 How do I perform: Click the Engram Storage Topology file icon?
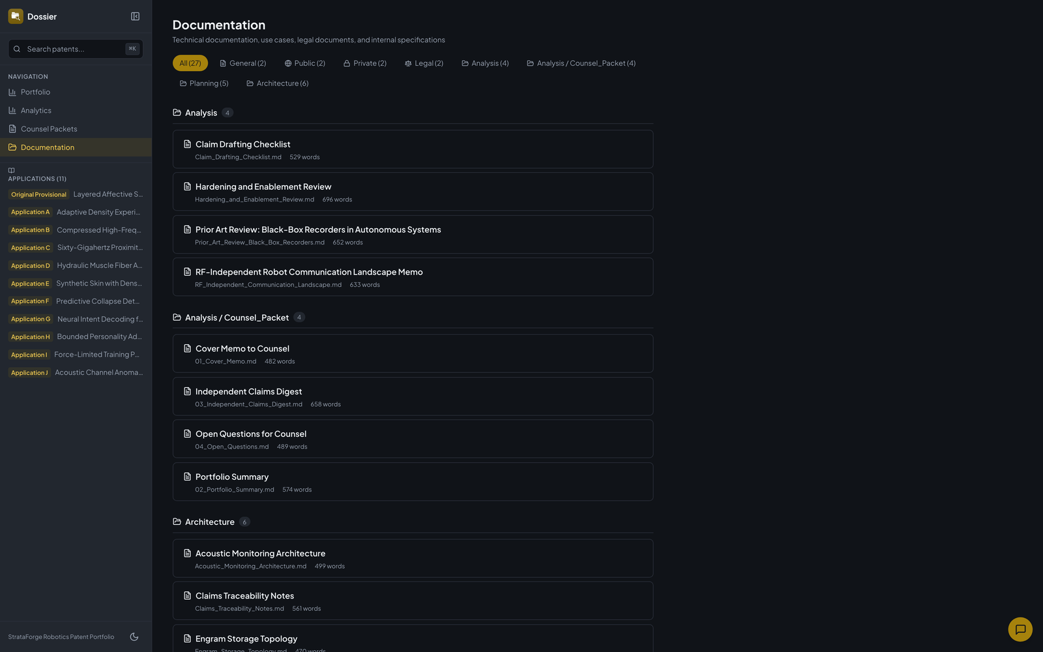(187, 638)
